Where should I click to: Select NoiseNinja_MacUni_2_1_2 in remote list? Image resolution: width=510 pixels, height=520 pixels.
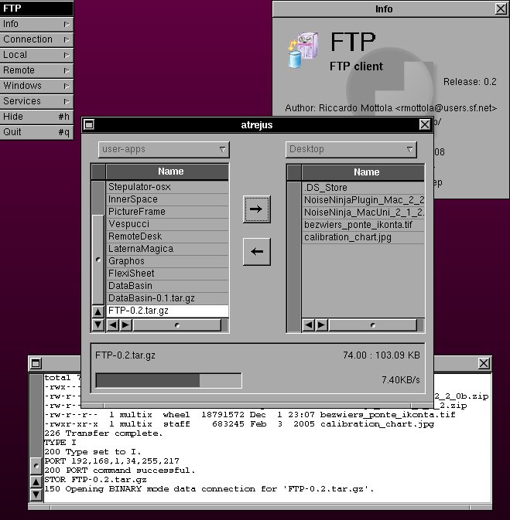coord(363,212)
